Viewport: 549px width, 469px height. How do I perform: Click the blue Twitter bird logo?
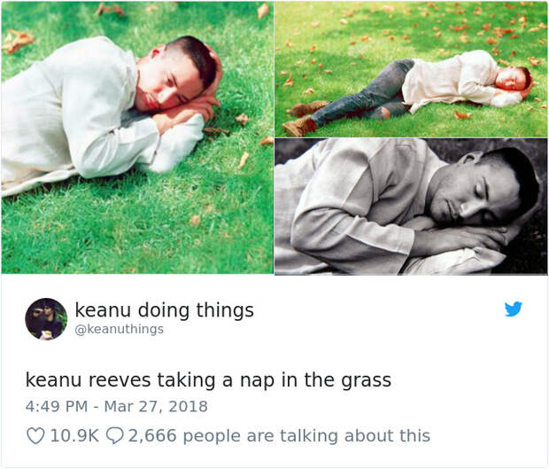pyautogui.click(x=514, y=309)
